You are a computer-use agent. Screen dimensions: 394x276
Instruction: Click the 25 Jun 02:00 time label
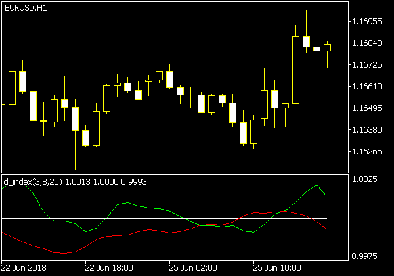(193, 269)
